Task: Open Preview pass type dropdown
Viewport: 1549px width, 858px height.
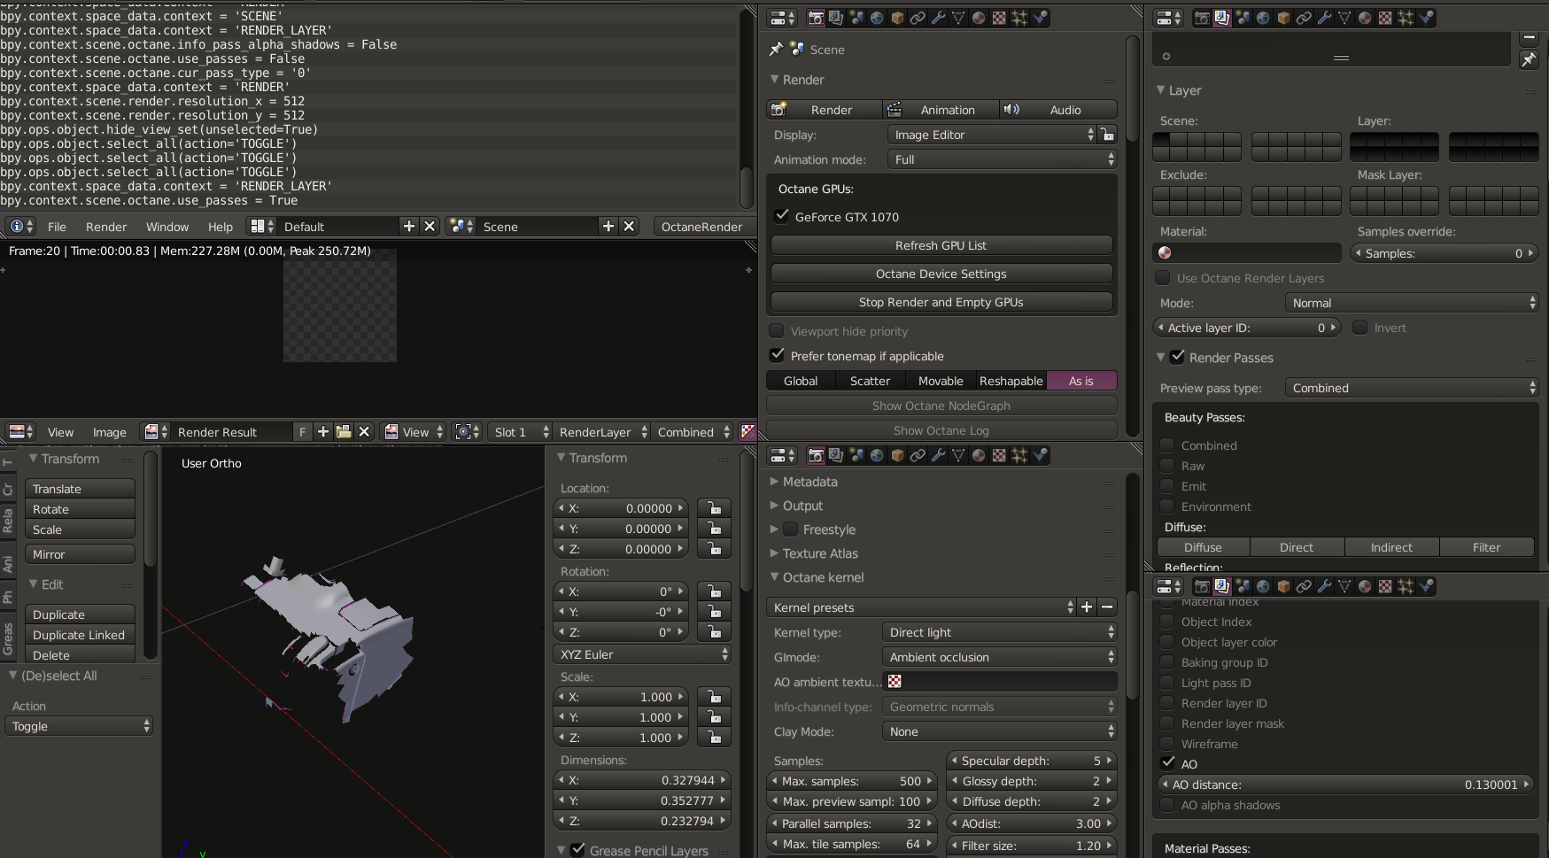Action: 1411,388
